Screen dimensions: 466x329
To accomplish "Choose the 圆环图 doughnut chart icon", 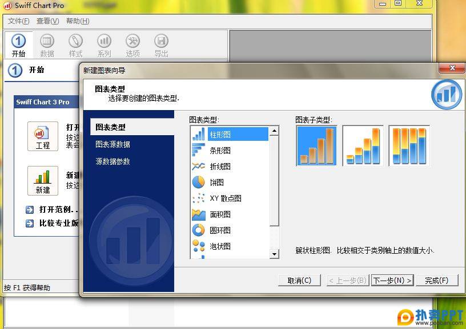I will click(x=199, y=230).
